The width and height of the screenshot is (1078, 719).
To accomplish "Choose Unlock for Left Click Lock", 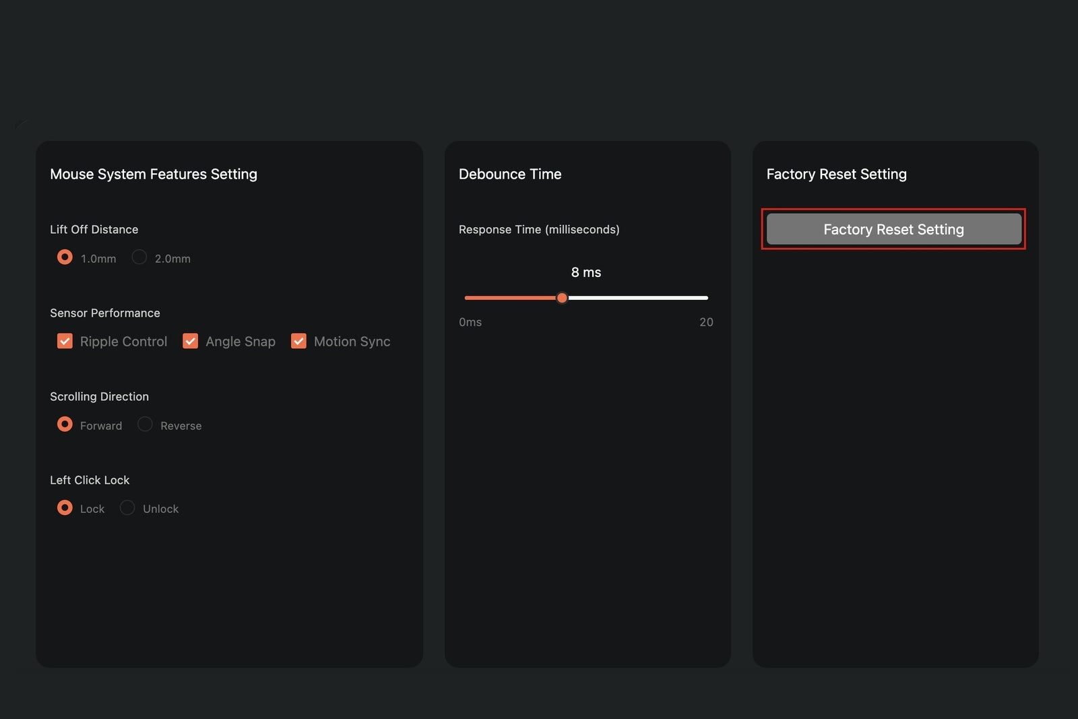I will [127, 507].
